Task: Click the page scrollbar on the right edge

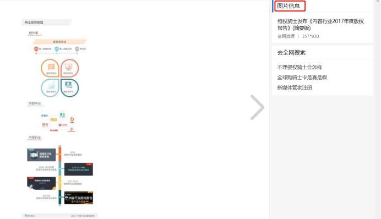Action: point(378,109)
